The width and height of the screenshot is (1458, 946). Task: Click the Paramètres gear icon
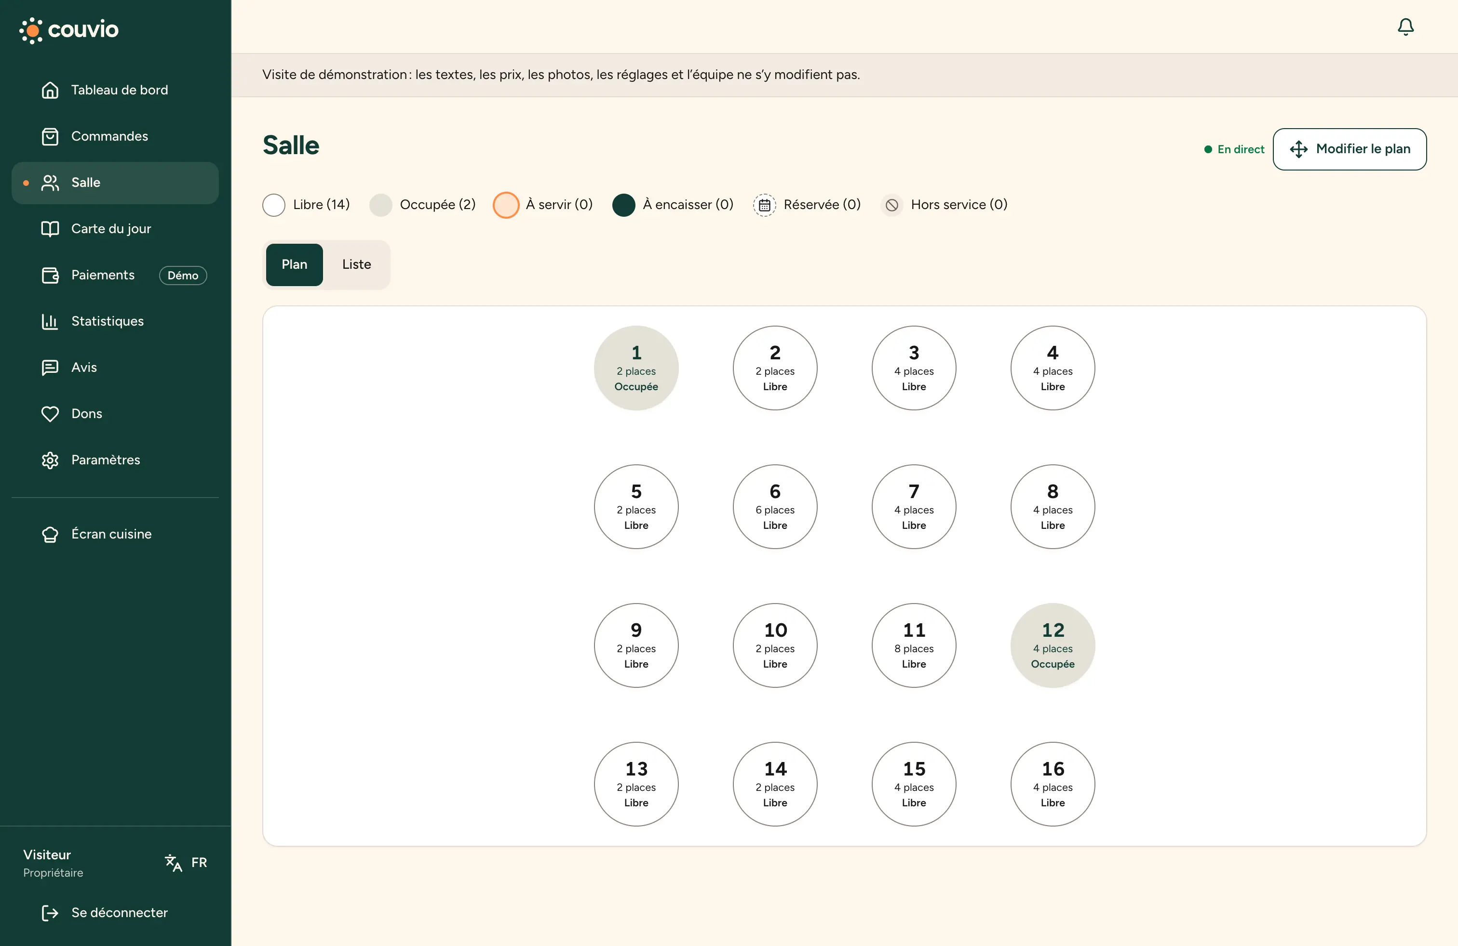50,460
